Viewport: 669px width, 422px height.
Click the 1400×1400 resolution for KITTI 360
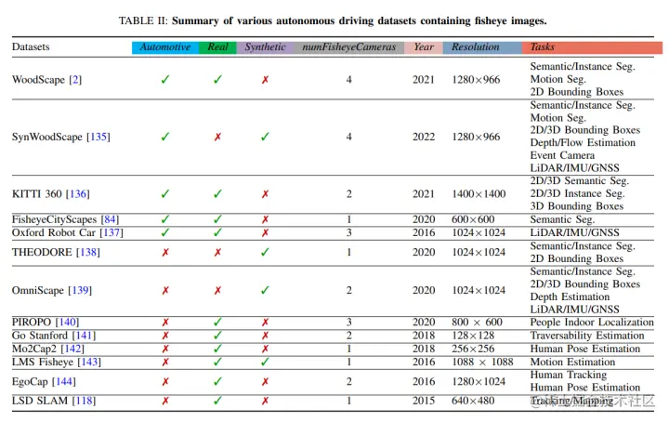(479, 194)
